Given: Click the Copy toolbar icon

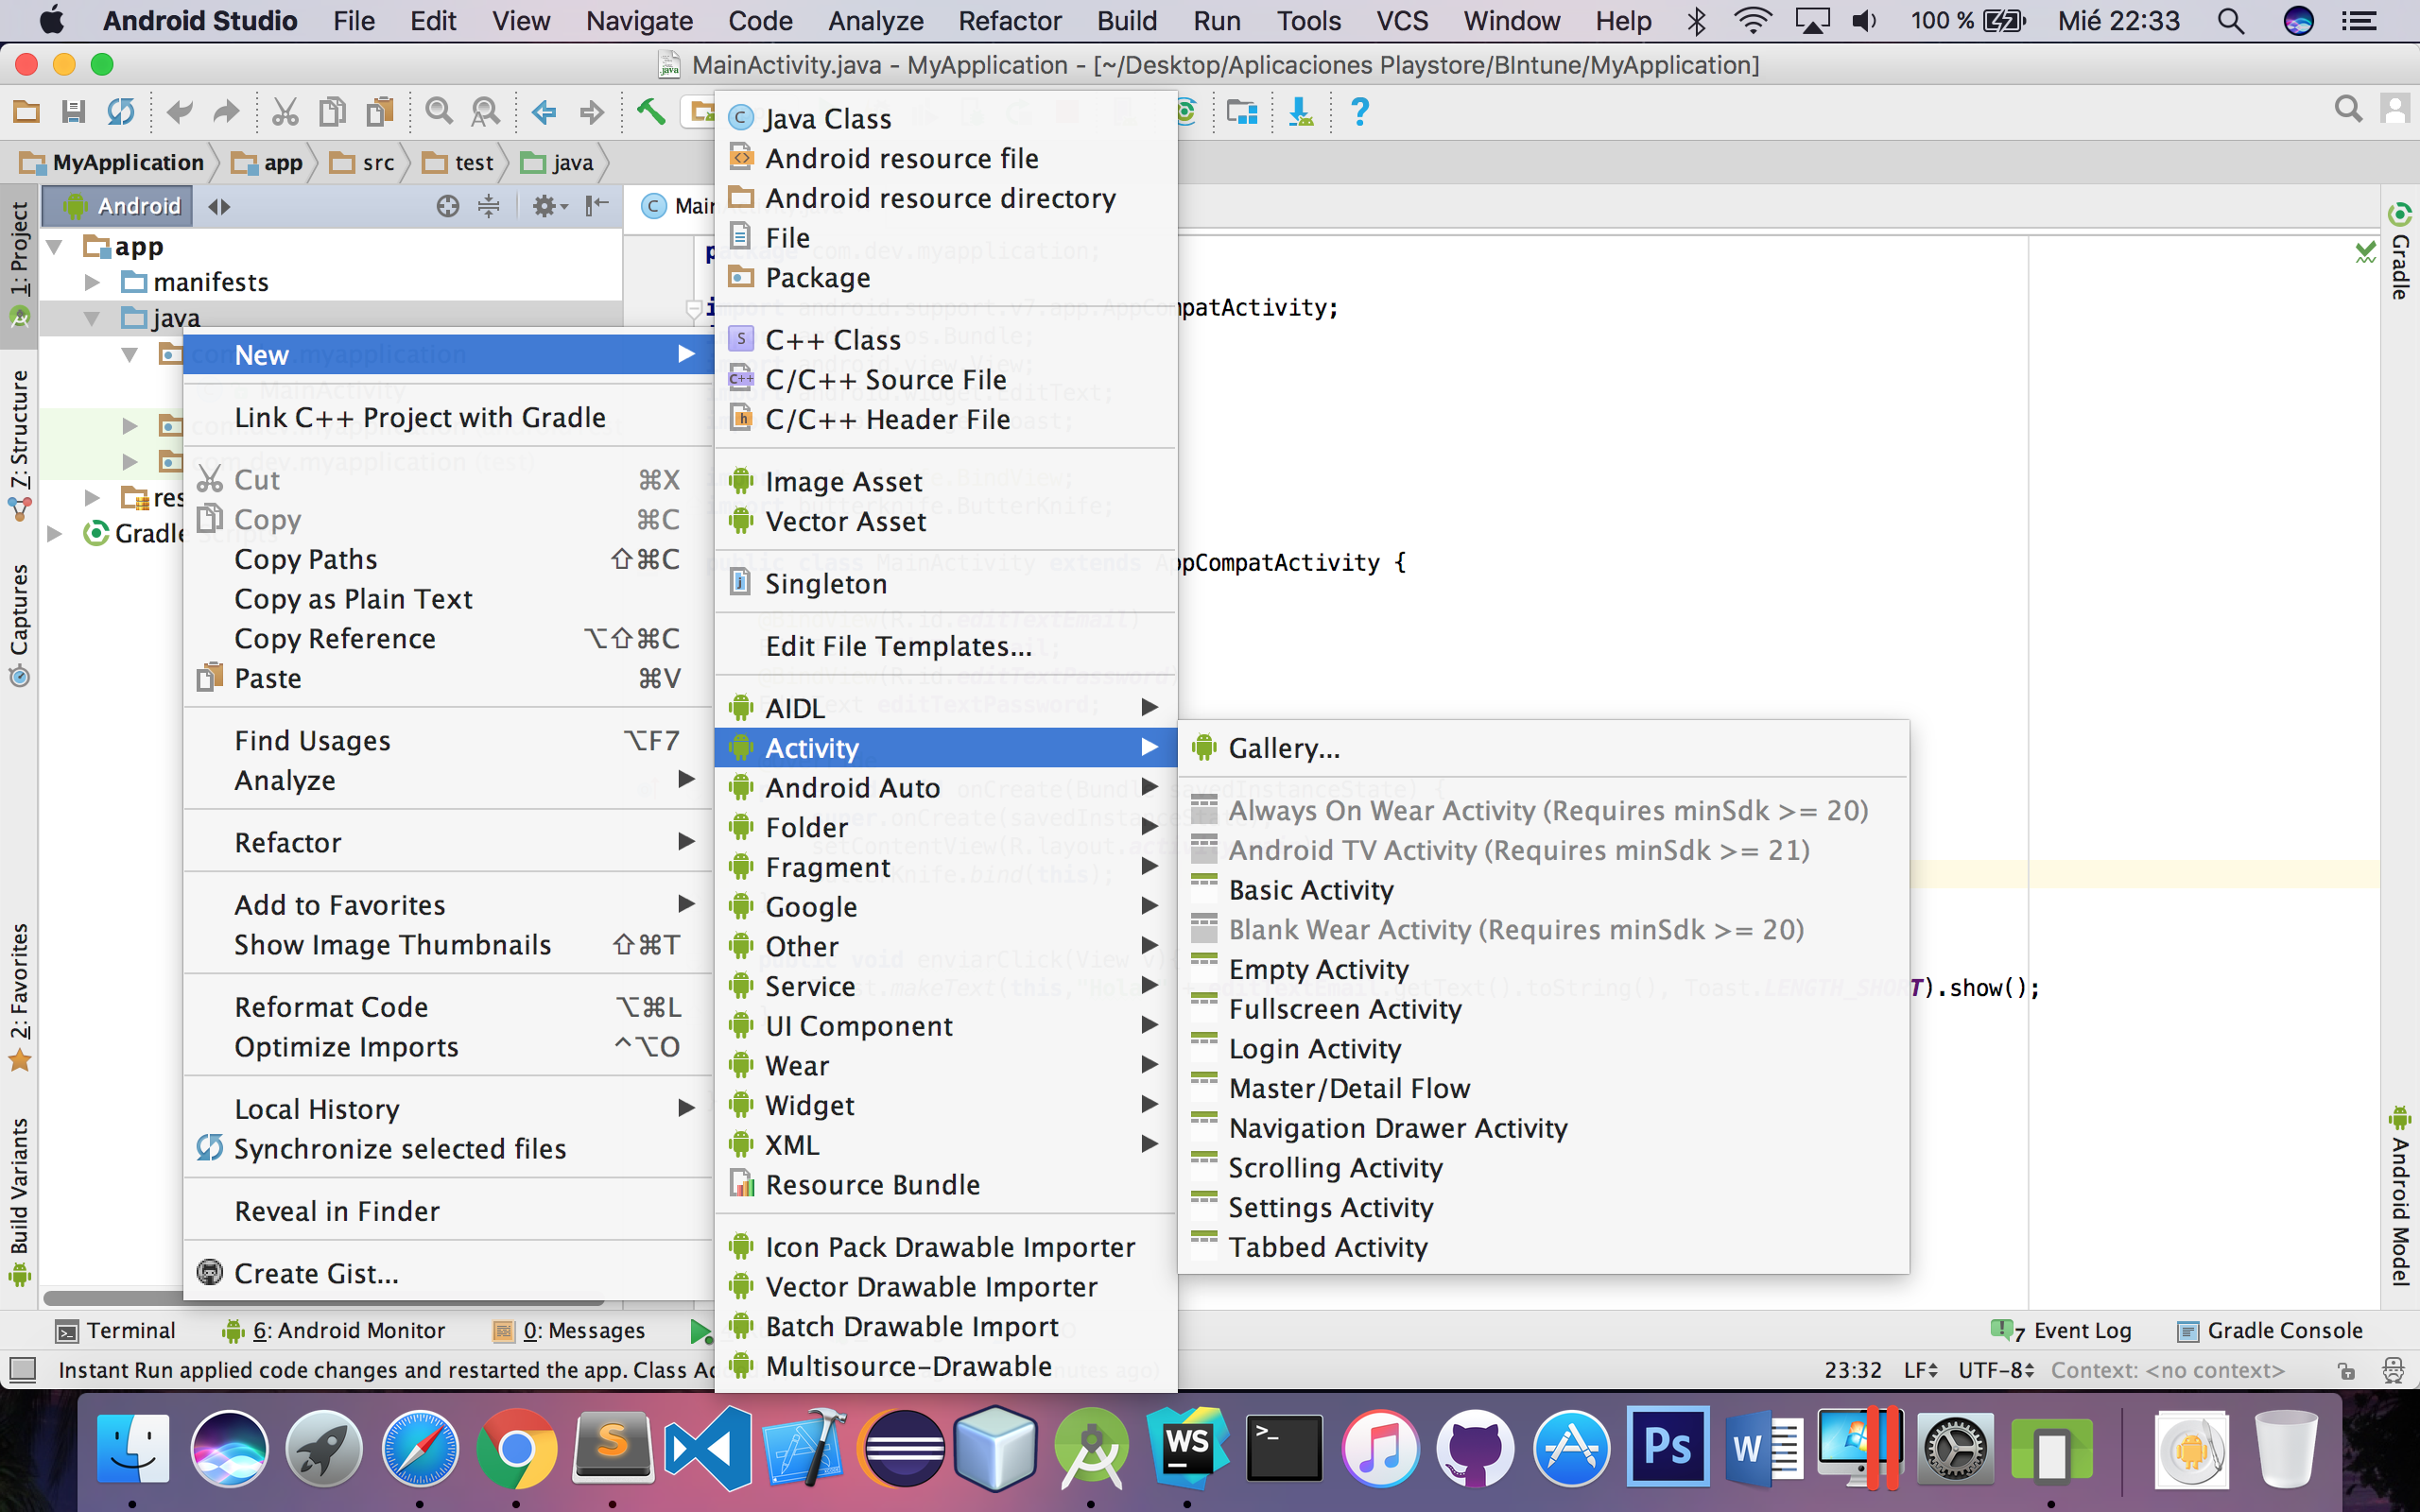Looking at the screenshot, I should (x=332, y=111).
